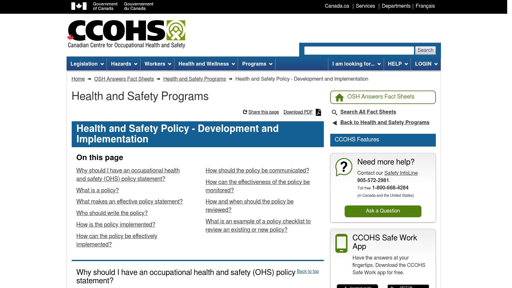Jump to 'How and when should the policy be reviewed?'

pos(250,206)
